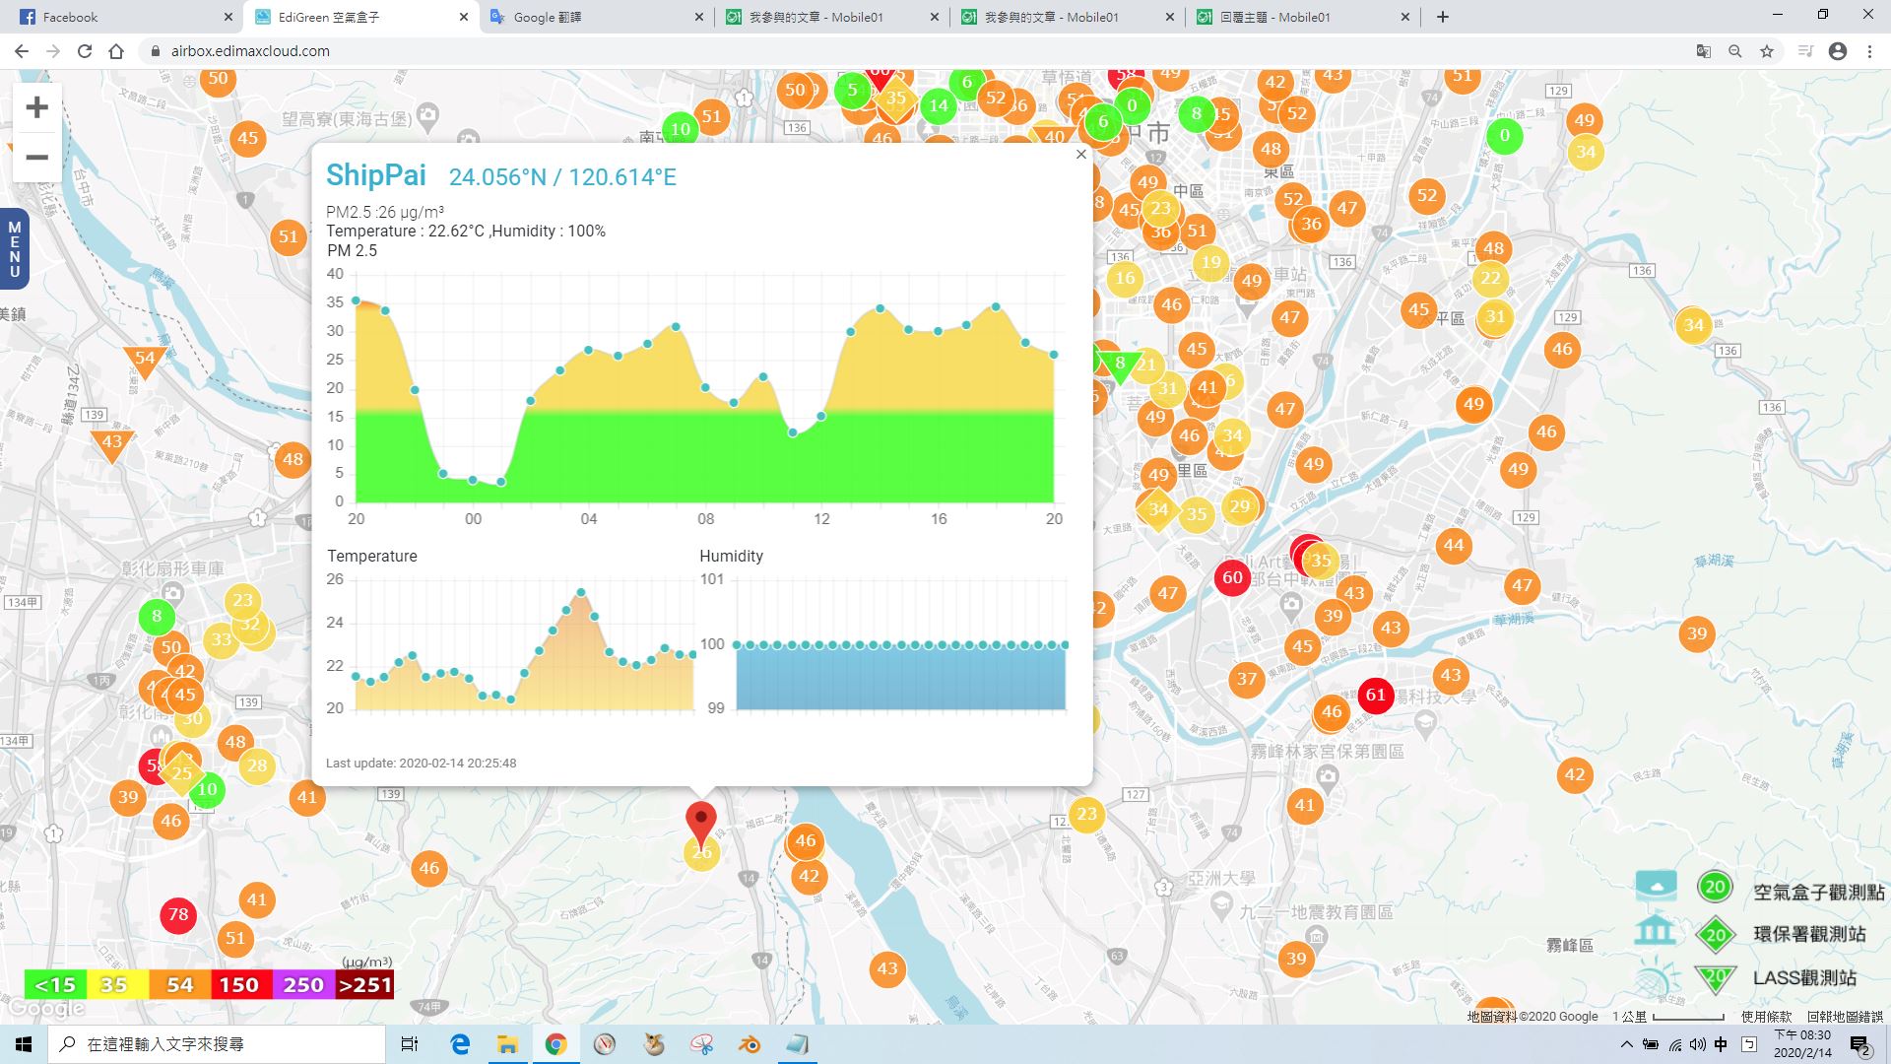
Task: Open 回報地圖錯誤 report link
Action: pos(1845,1017)
